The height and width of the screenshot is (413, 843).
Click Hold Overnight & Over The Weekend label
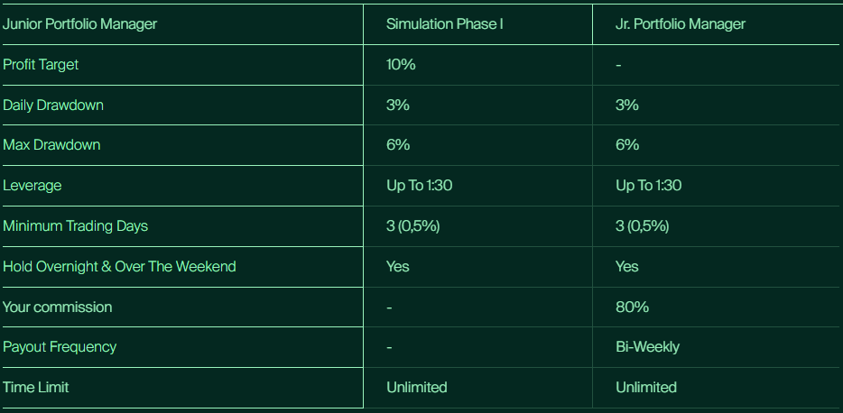tap(119, 266)
